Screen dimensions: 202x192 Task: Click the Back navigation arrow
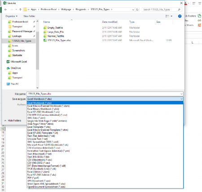[5, 9]
